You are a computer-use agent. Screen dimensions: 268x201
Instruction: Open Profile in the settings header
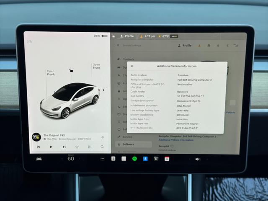[185, 46]
